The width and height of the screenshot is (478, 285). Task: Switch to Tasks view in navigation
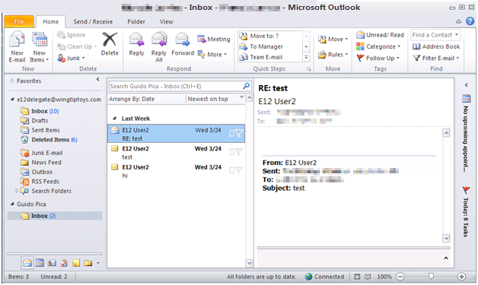pos(64,263)
